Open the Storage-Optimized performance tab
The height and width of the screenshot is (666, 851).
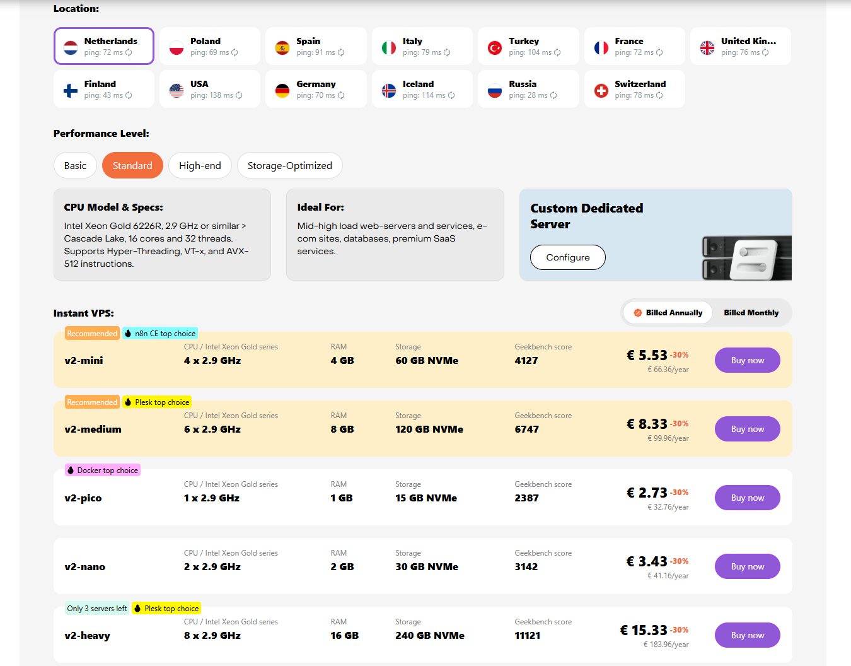pos(289,166)
